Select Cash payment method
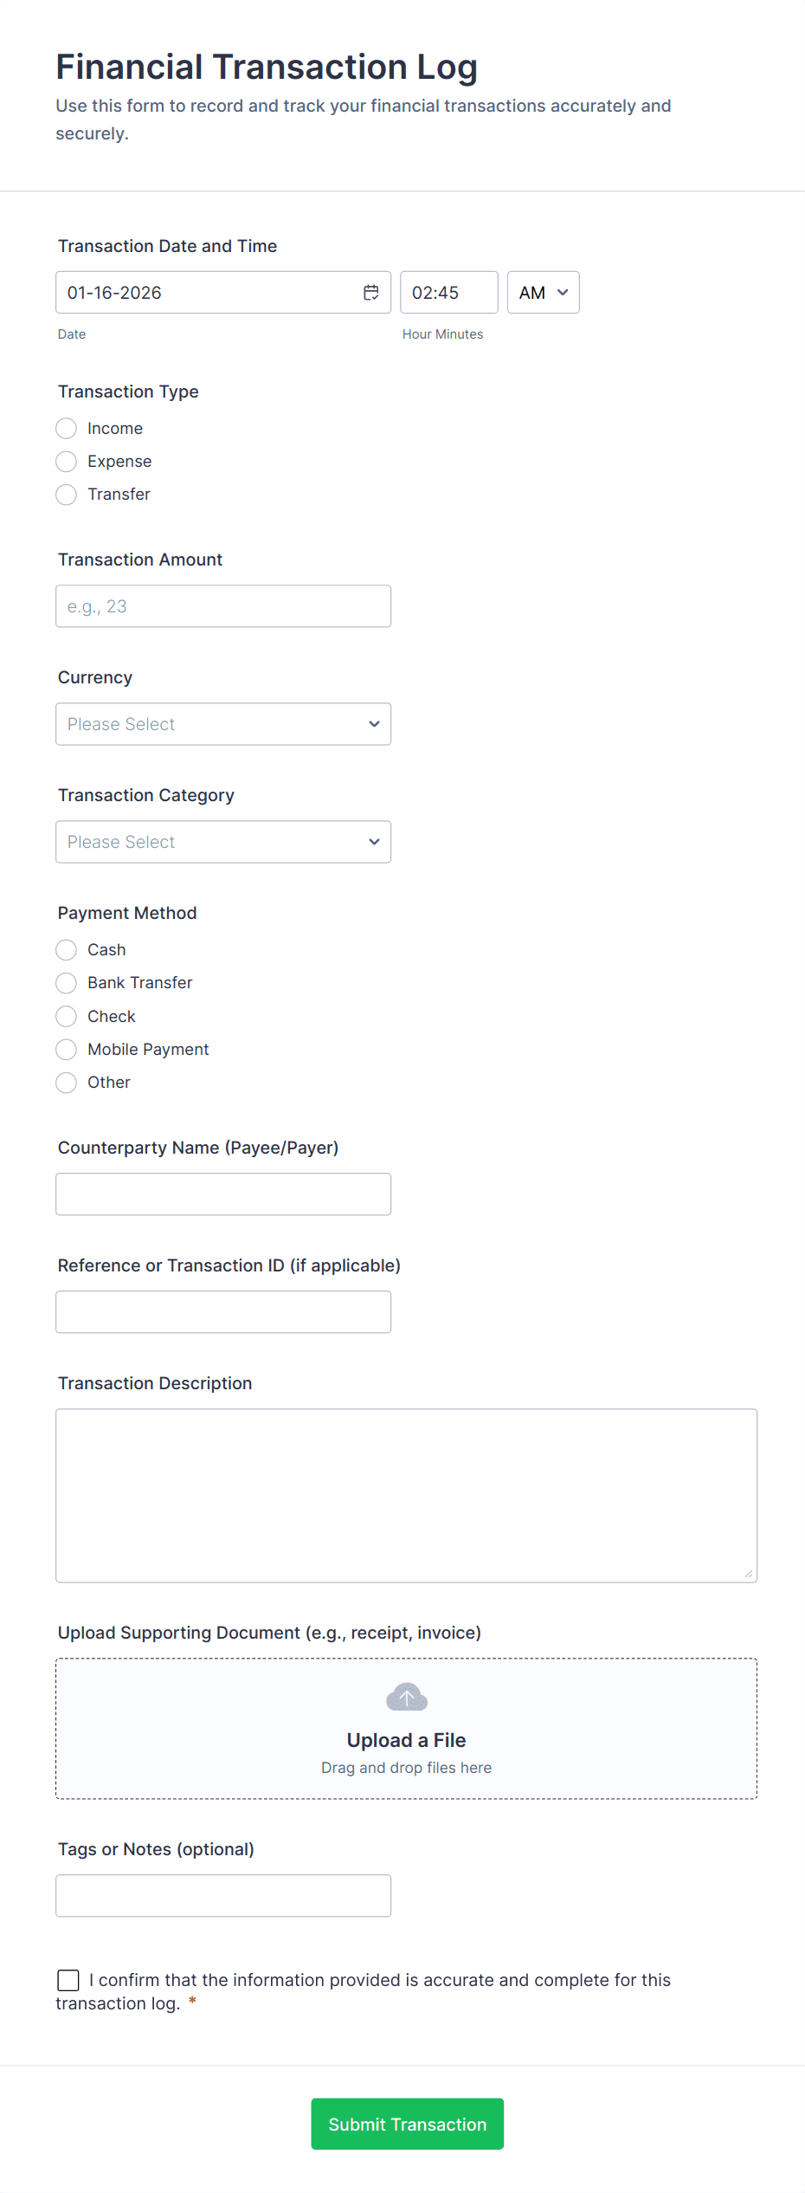 66,949
